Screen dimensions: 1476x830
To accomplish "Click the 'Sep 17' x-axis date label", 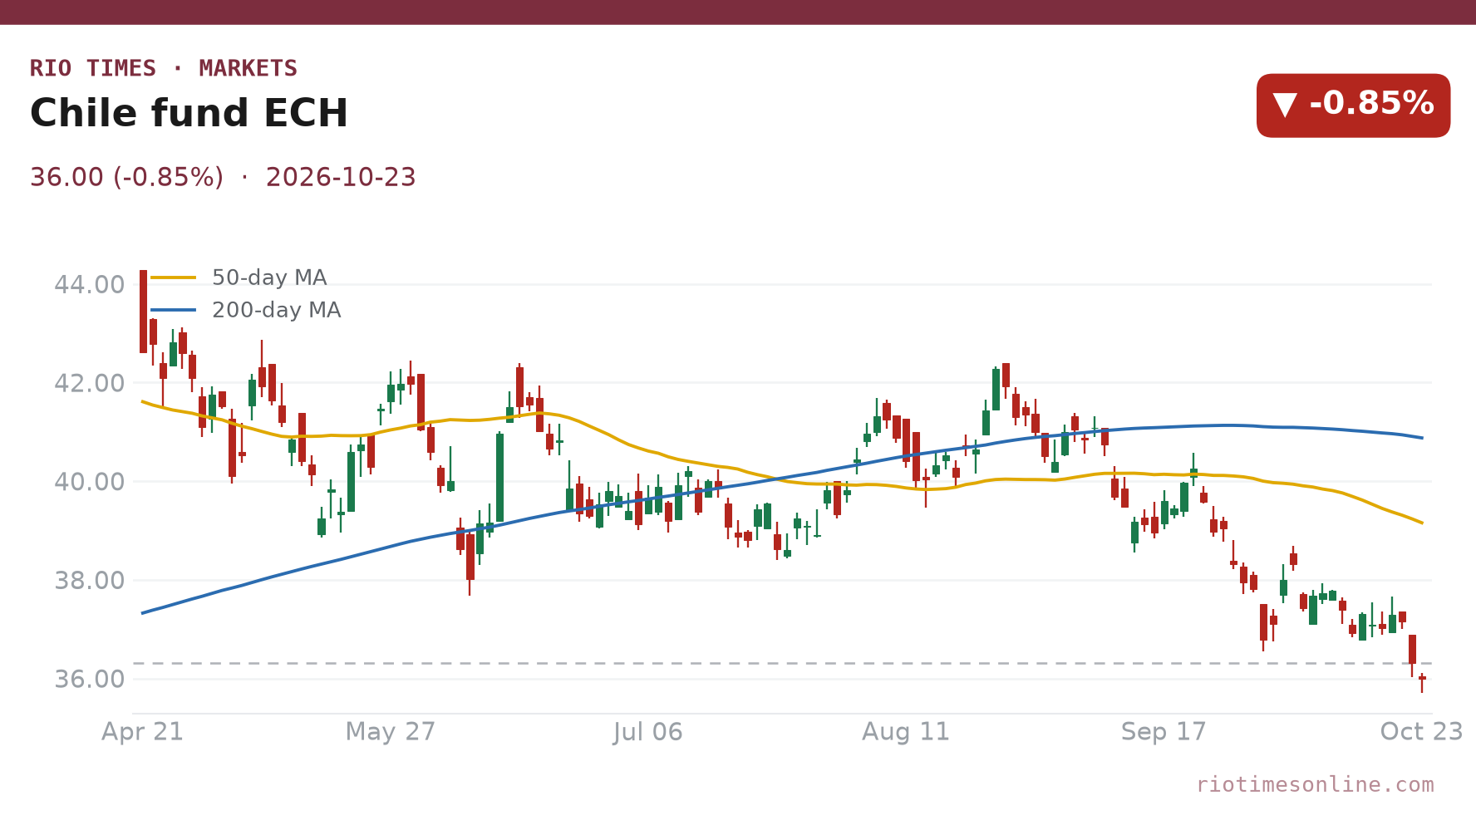I will tap(1164, 732).
